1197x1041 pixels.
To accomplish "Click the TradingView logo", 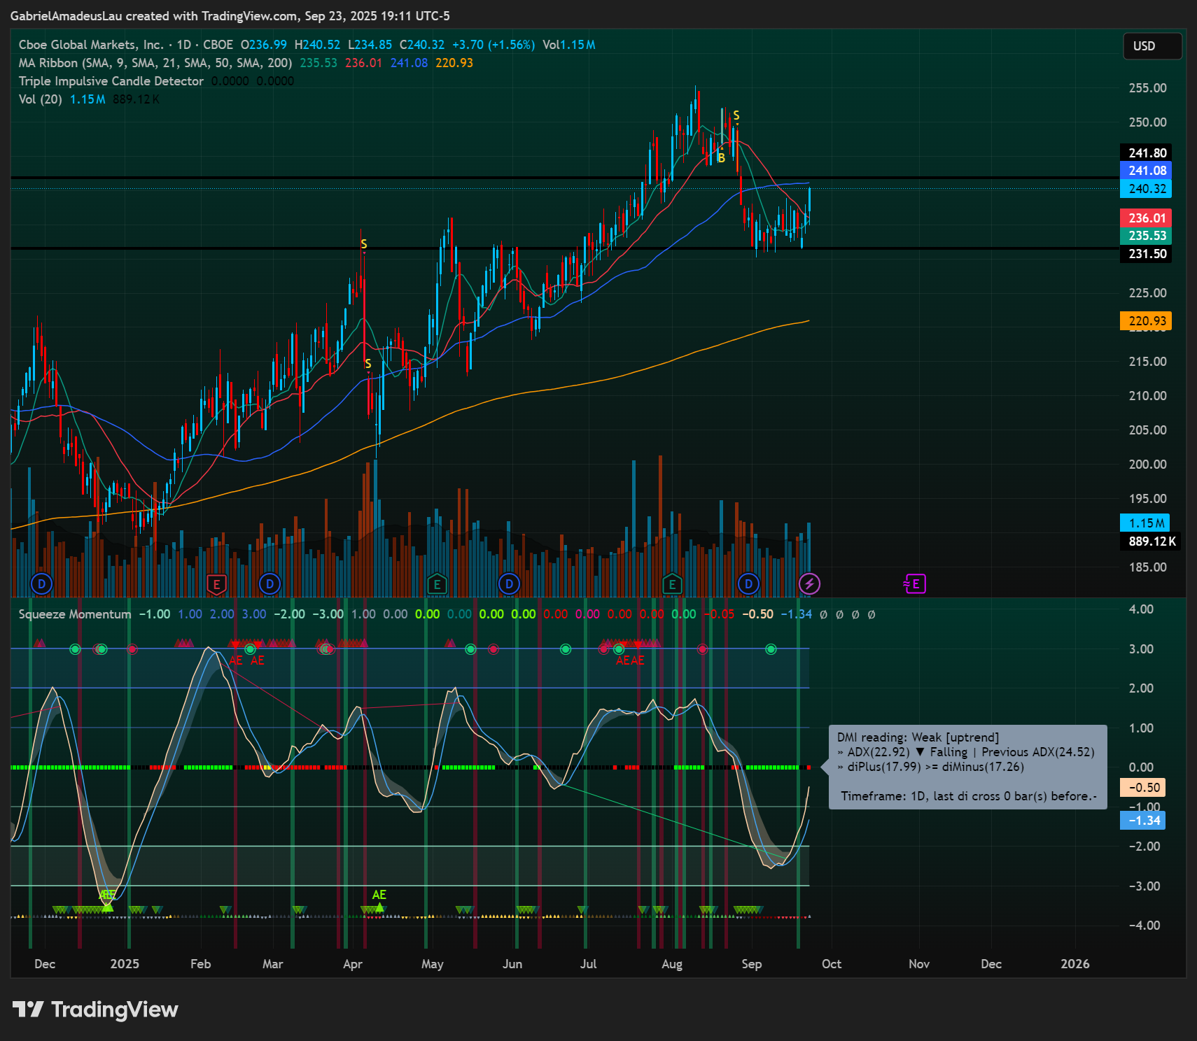I will pos(95,1010).
